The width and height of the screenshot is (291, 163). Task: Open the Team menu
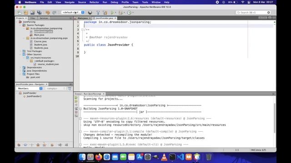tap(135, 2)
